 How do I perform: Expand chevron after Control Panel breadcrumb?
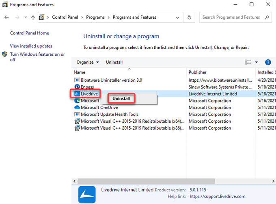click(82, 17)
